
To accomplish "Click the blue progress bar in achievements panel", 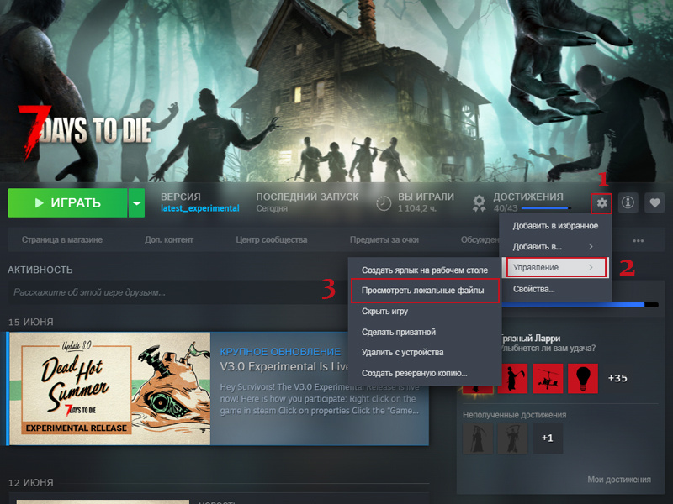I will (580, 305).
